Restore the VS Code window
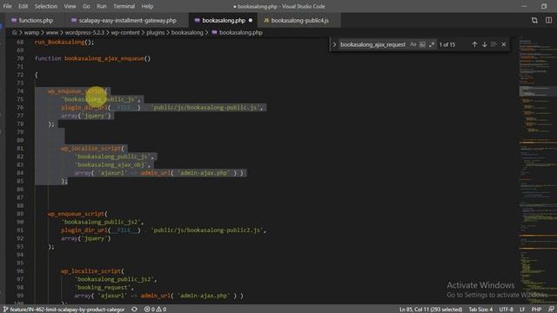 pyautogui.click(x=544, y=6)
